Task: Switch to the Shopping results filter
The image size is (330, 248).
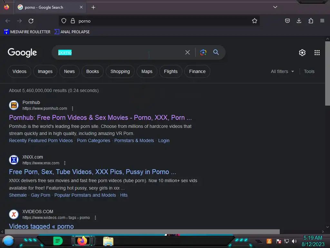Action: coord(120,71)
